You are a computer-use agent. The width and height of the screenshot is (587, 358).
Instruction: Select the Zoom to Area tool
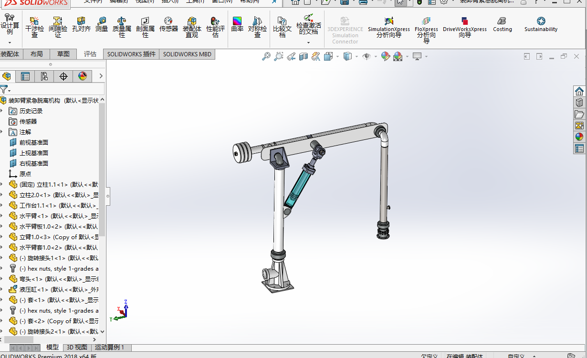tap(279, 56)
